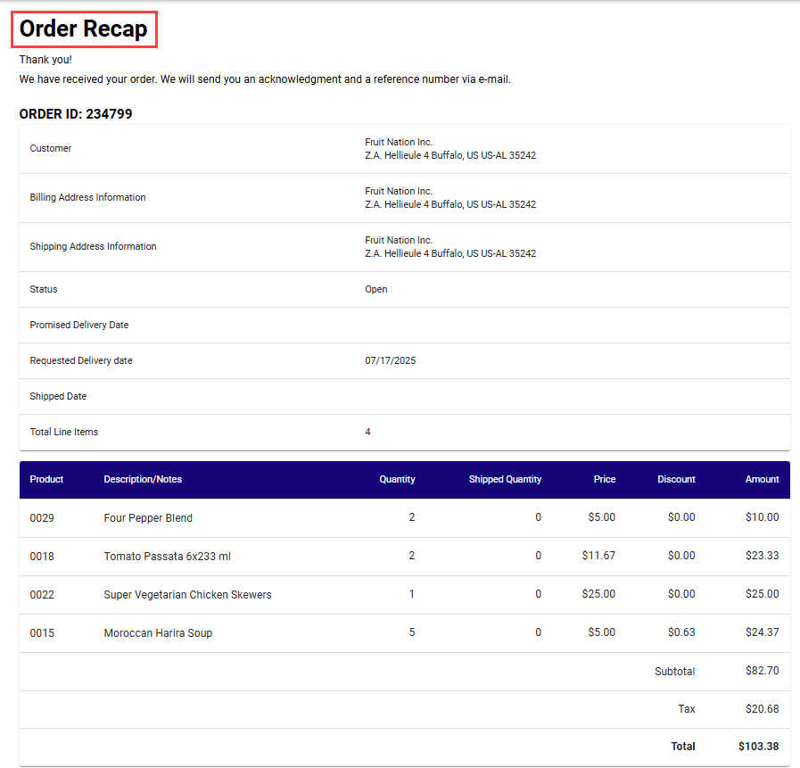Select the Moroccan Harira Soup item
The width and height of the screenshot is (800, 768).
tap(158, 633)
